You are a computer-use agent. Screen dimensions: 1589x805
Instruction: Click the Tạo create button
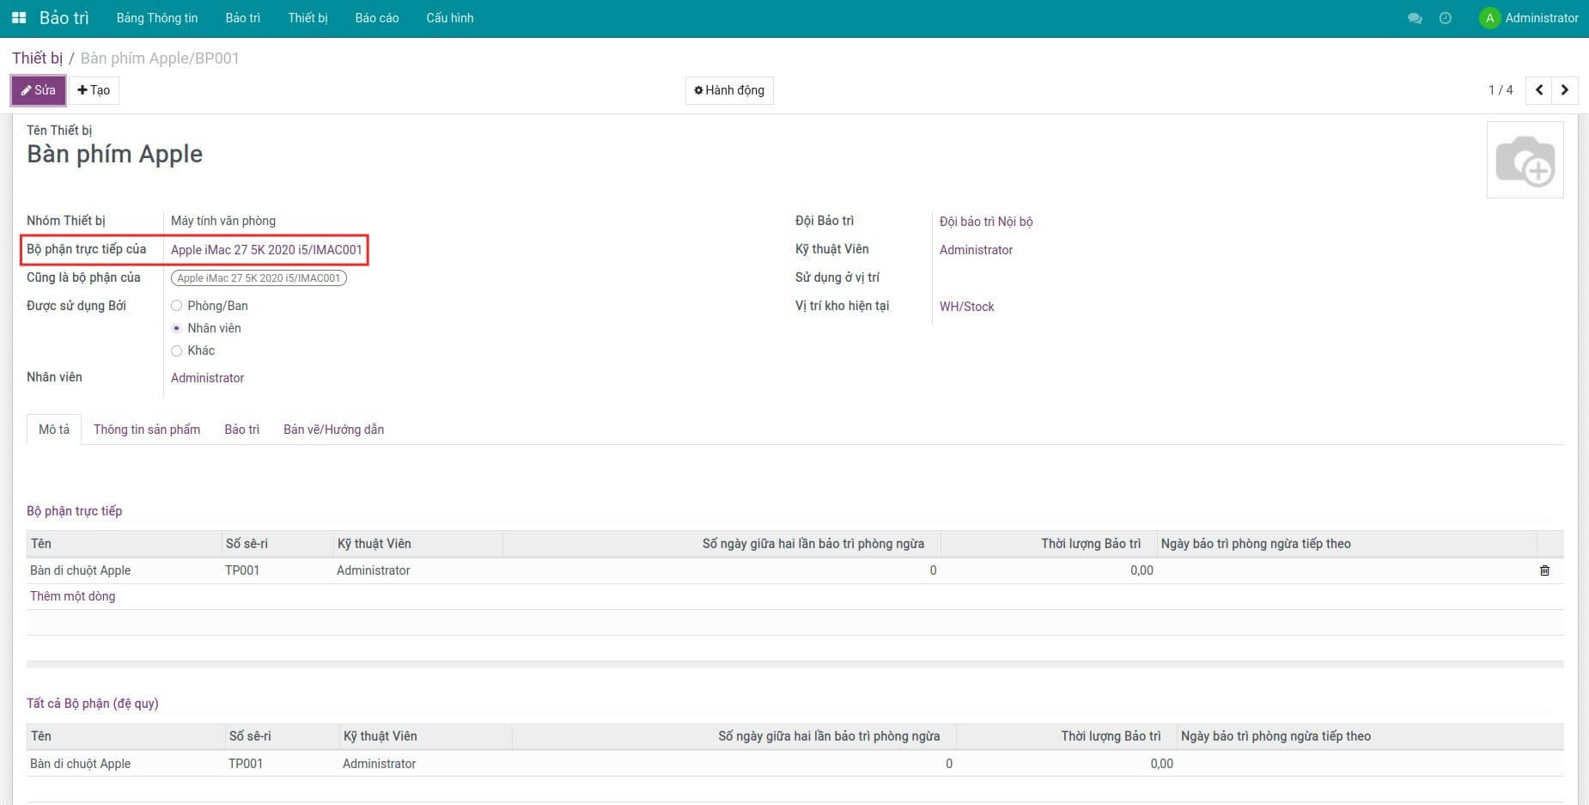[x=94, y=90]
